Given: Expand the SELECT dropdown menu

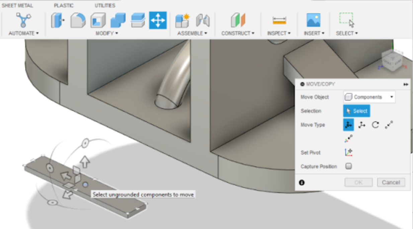Looking at the screenshot, I should point(347,33).
